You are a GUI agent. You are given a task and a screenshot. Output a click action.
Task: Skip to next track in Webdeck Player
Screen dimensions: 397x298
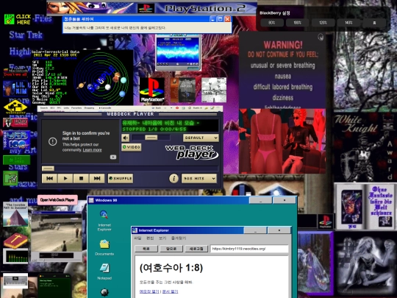point(97,178)
